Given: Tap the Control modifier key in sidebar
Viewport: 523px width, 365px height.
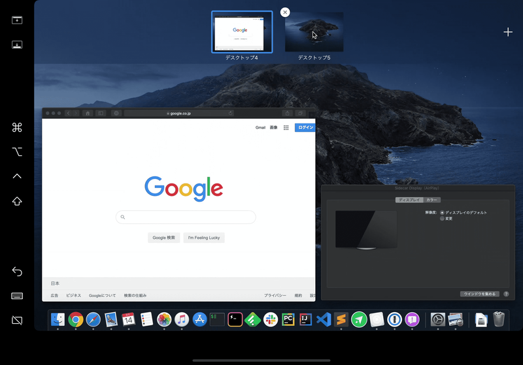Looking at the screenshot, I should (x=17, y=176).
